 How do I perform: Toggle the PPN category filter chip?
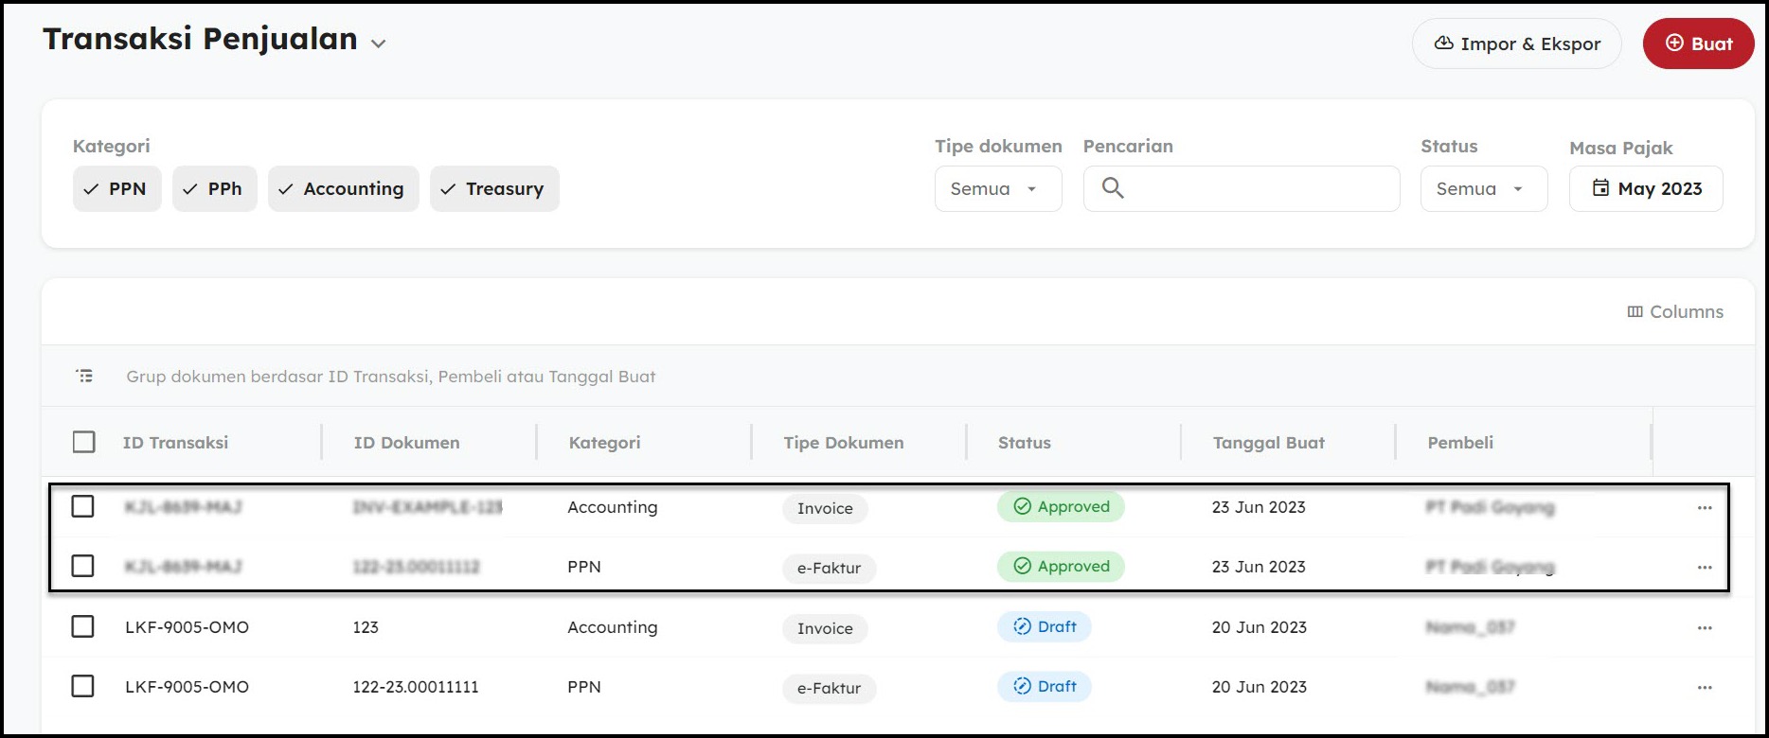(116, 189)
